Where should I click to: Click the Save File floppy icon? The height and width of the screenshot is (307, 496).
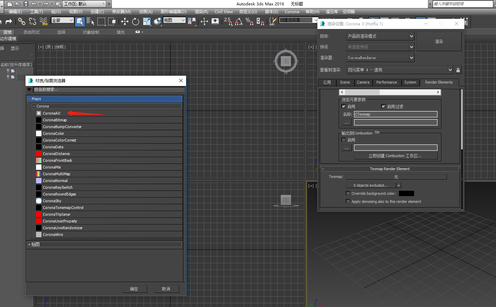point(26,4)
